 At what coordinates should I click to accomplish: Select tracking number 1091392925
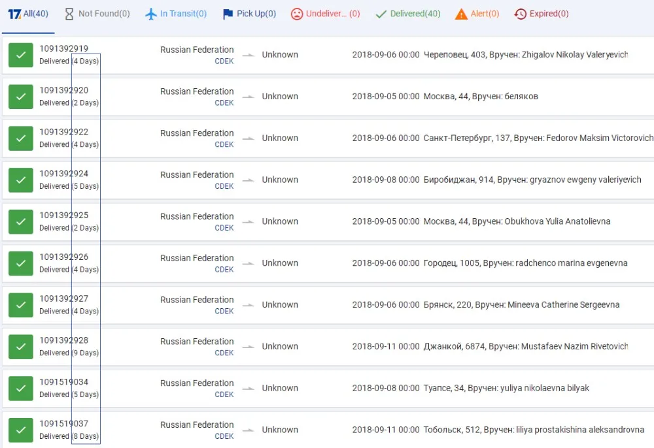(x=64, y=216)
